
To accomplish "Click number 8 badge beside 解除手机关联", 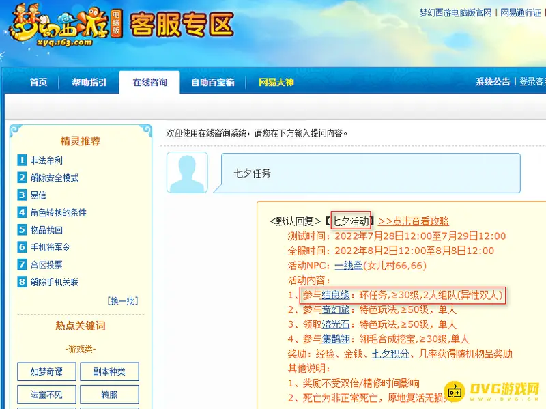I will point(22,282).
